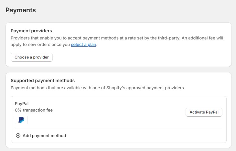236x151 pixels.
Task: Click the Add payment method text
Action: pos(44,135)
